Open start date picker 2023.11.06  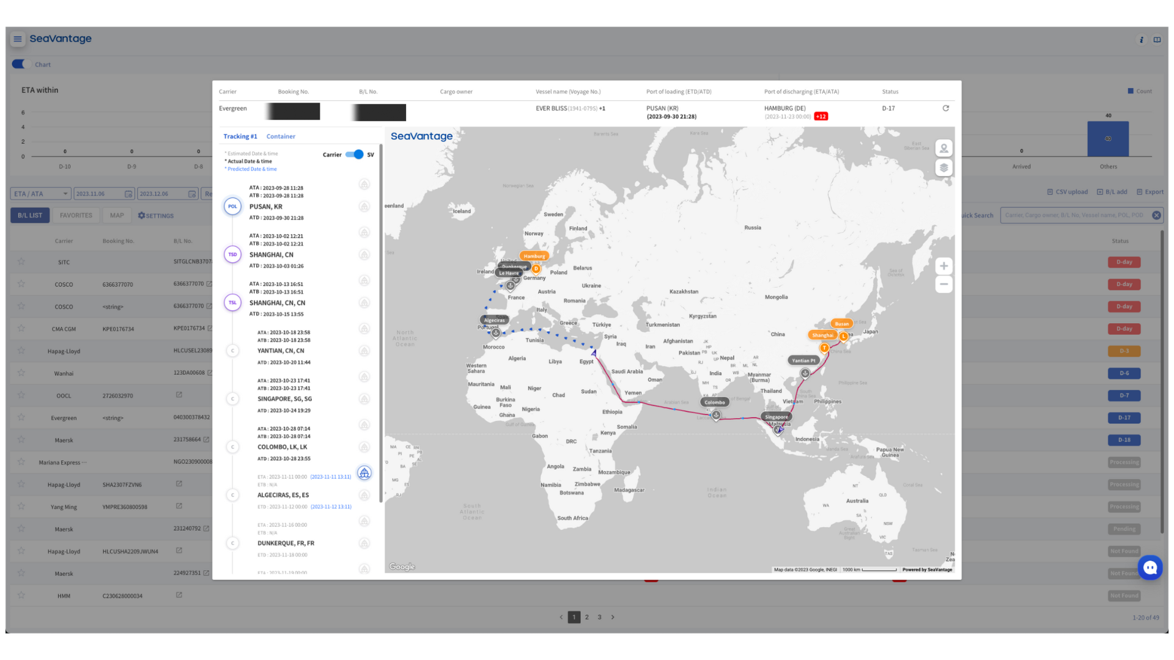click(103, 194)
